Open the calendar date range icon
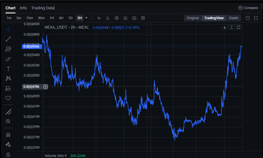Viewport: 263px width, 158px height. 143,18
